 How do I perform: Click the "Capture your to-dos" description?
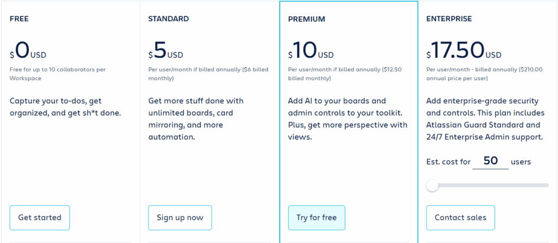65,107
